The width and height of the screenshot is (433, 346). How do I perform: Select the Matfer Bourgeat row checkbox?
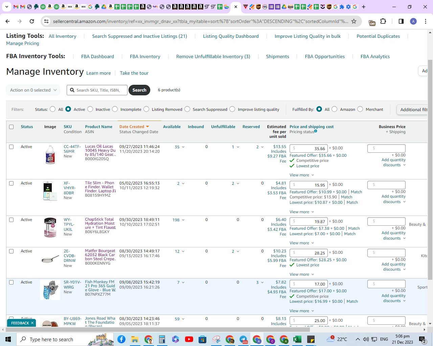tap(12, 251)
